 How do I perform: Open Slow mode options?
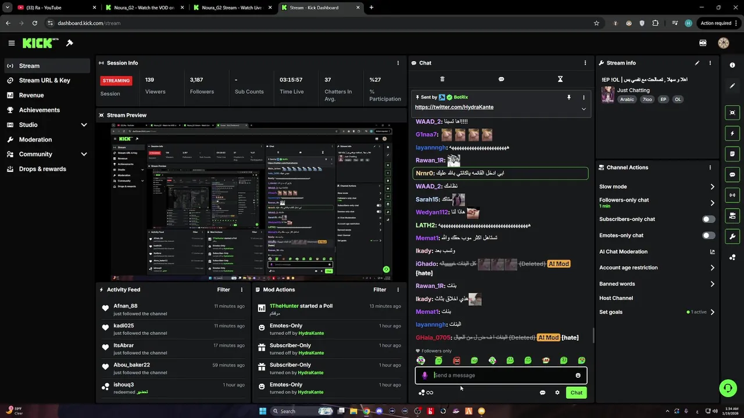[657, 187]
